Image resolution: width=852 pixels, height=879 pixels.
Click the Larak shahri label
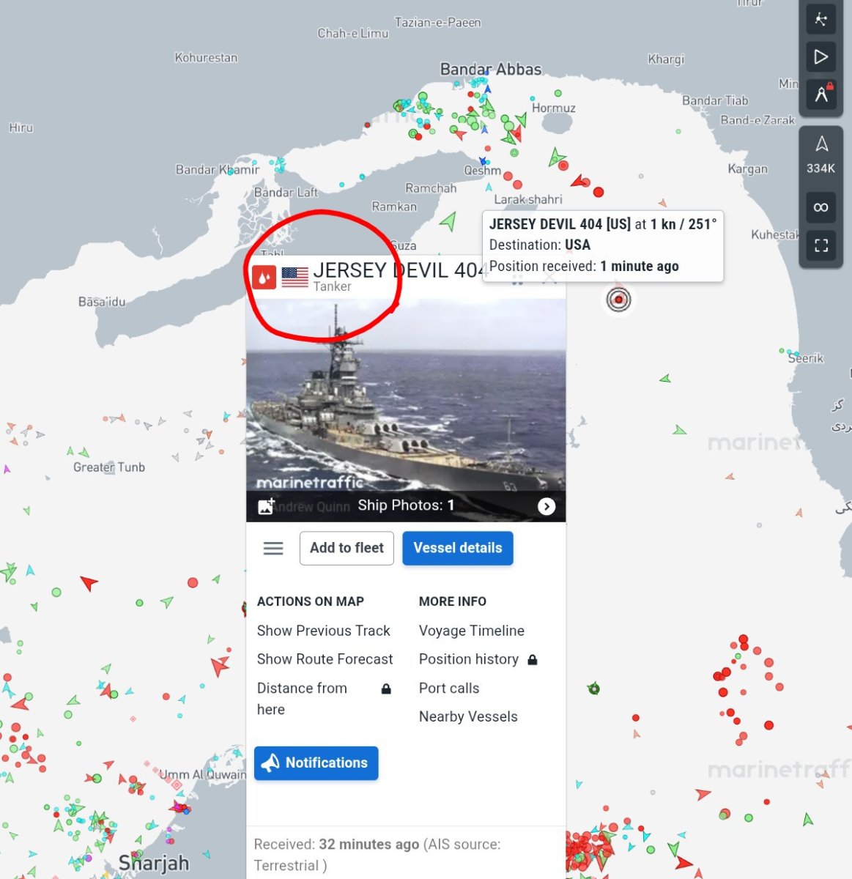[x=528, y=199]
